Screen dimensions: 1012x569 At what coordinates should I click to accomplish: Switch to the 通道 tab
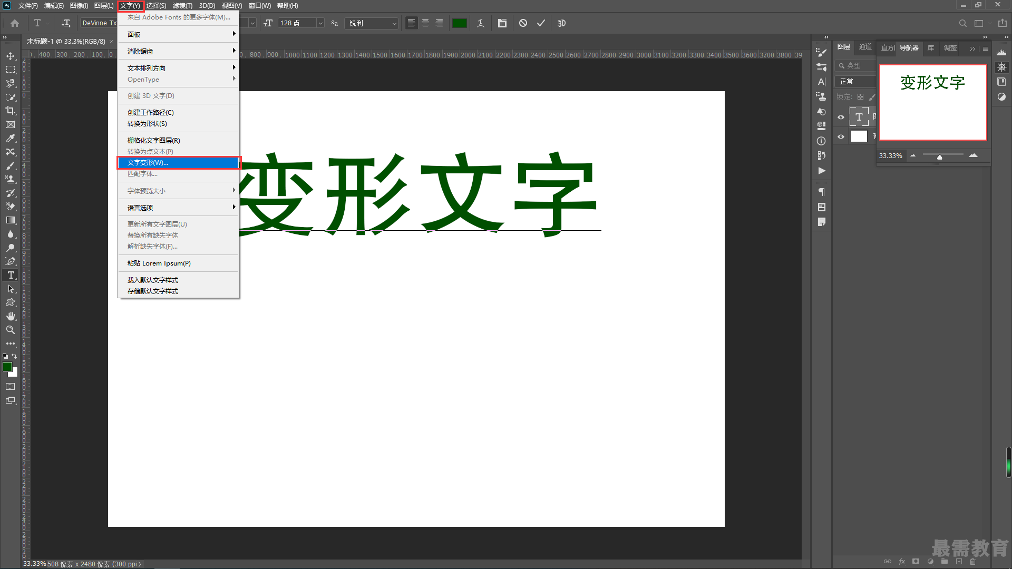865,47
